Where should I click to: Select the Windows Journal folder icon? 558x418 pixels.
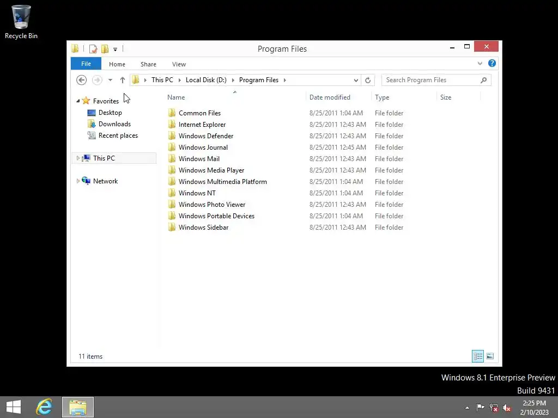[172, 147]
